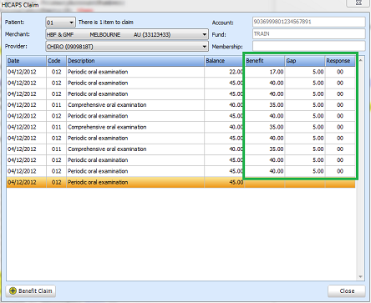Sort by the Date column header
The image size is (371, 303).
(27, 61)
